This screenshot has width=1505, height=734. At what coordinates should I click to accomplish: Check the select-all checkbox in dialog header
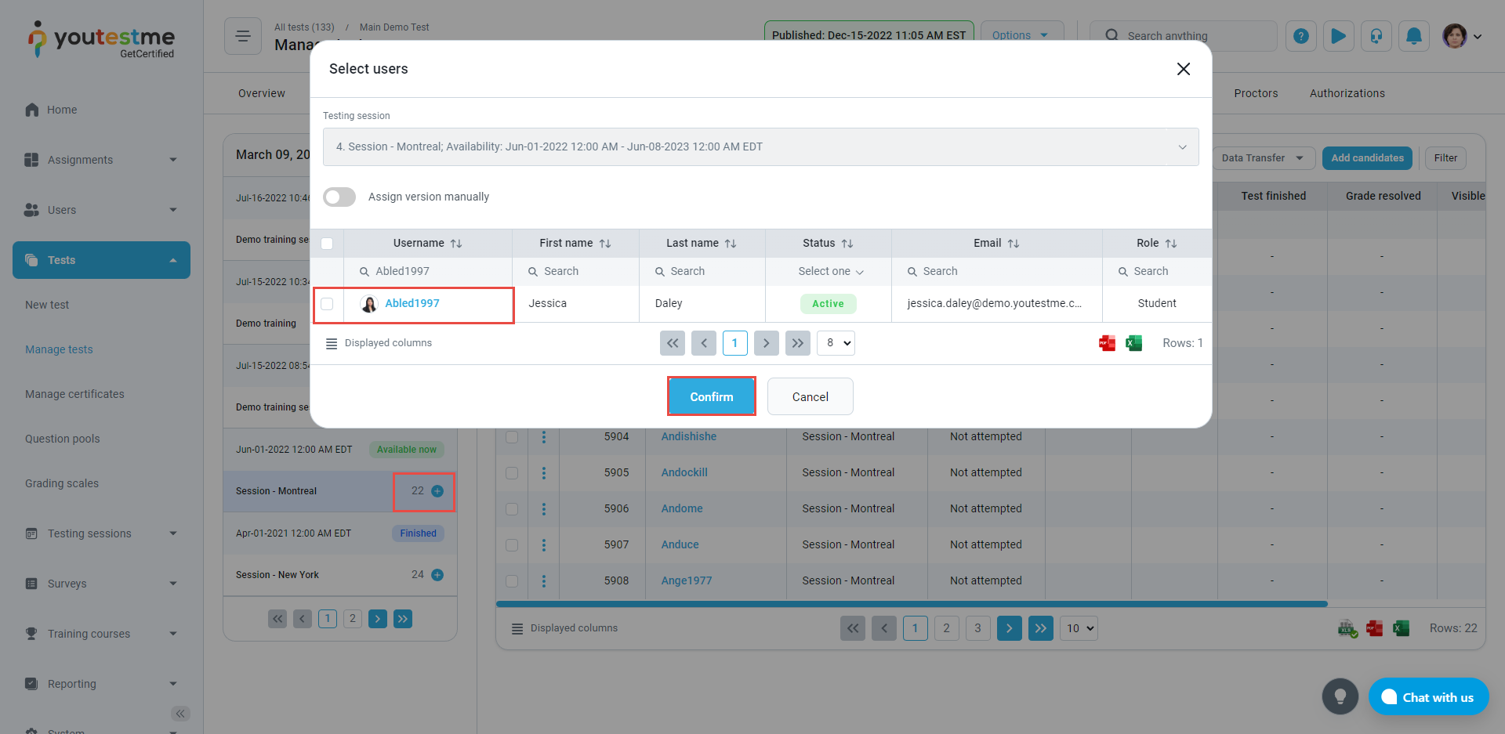coord(327,244)
